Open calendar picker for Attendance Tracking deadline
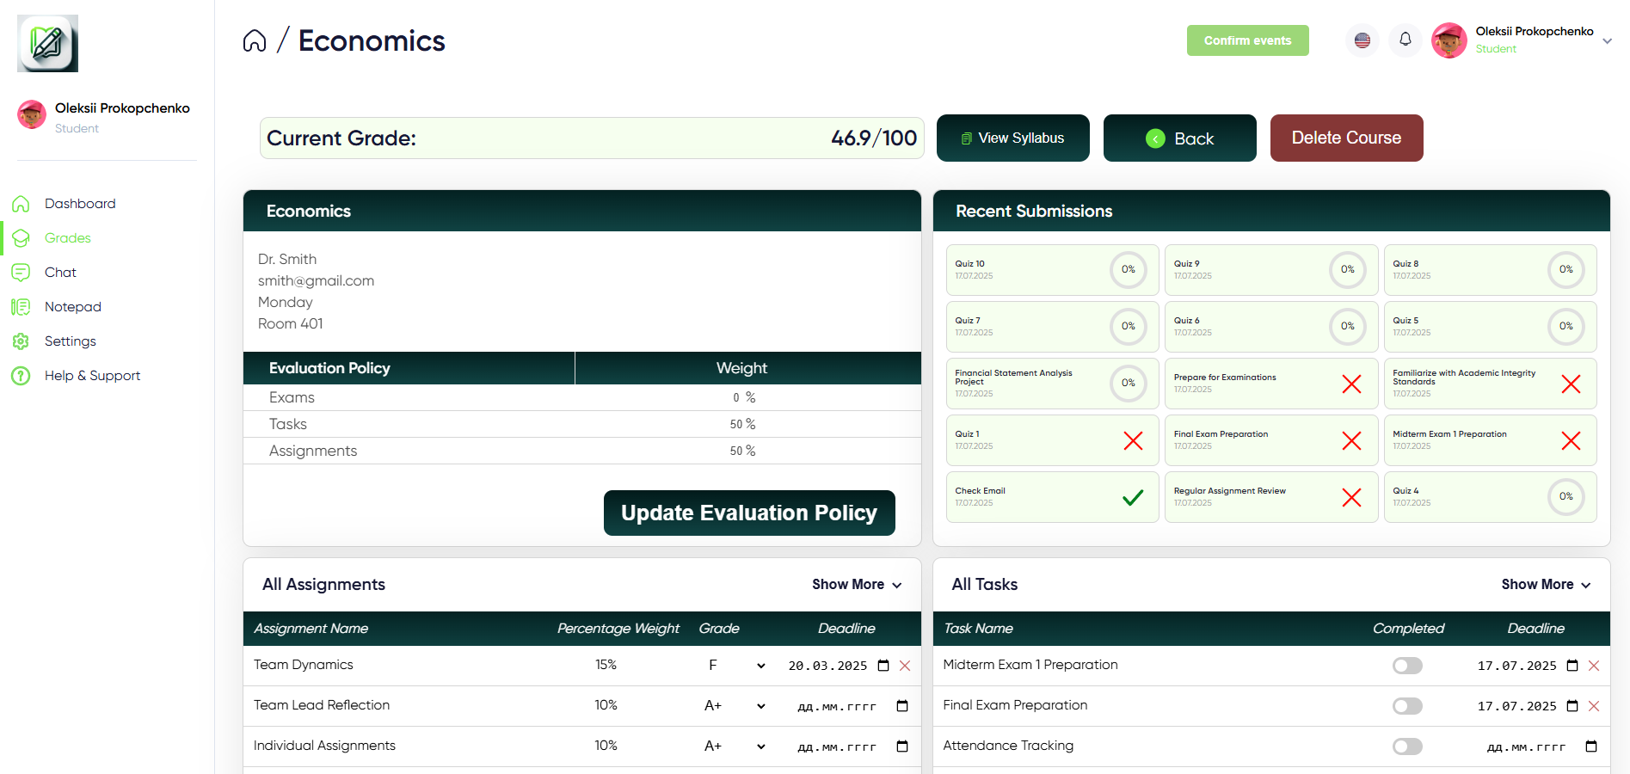The height and width of the screenshot is (774, 1630). [x=1591, y=746]
